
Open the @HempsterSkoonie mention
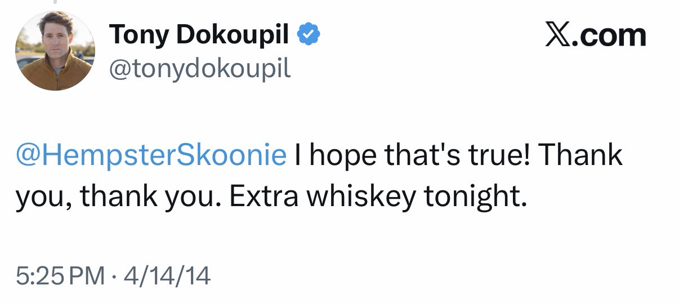coord(151,155)
